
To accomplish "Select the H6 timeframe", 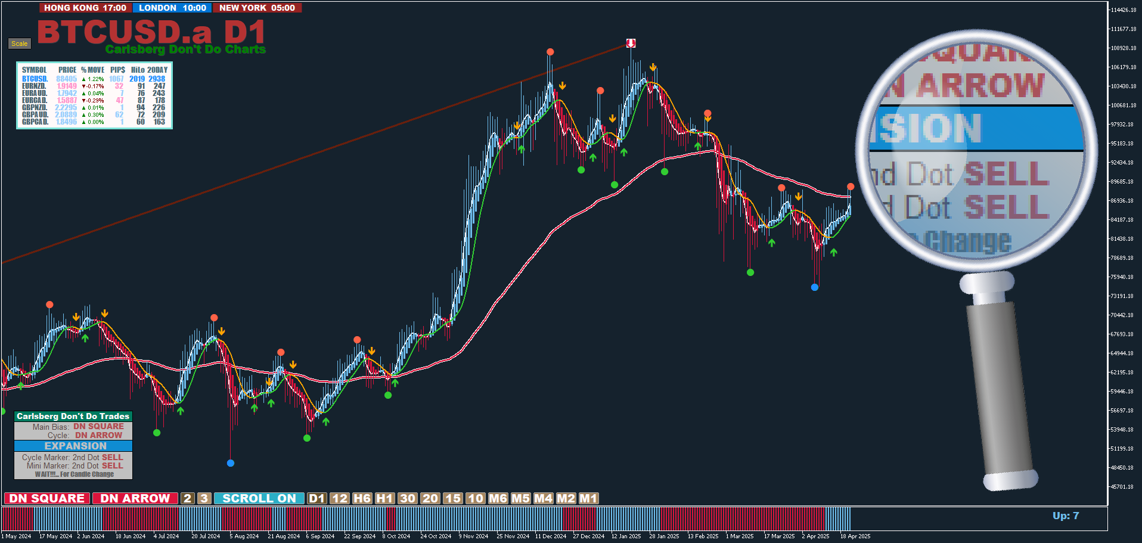I will tap(362, 498).
